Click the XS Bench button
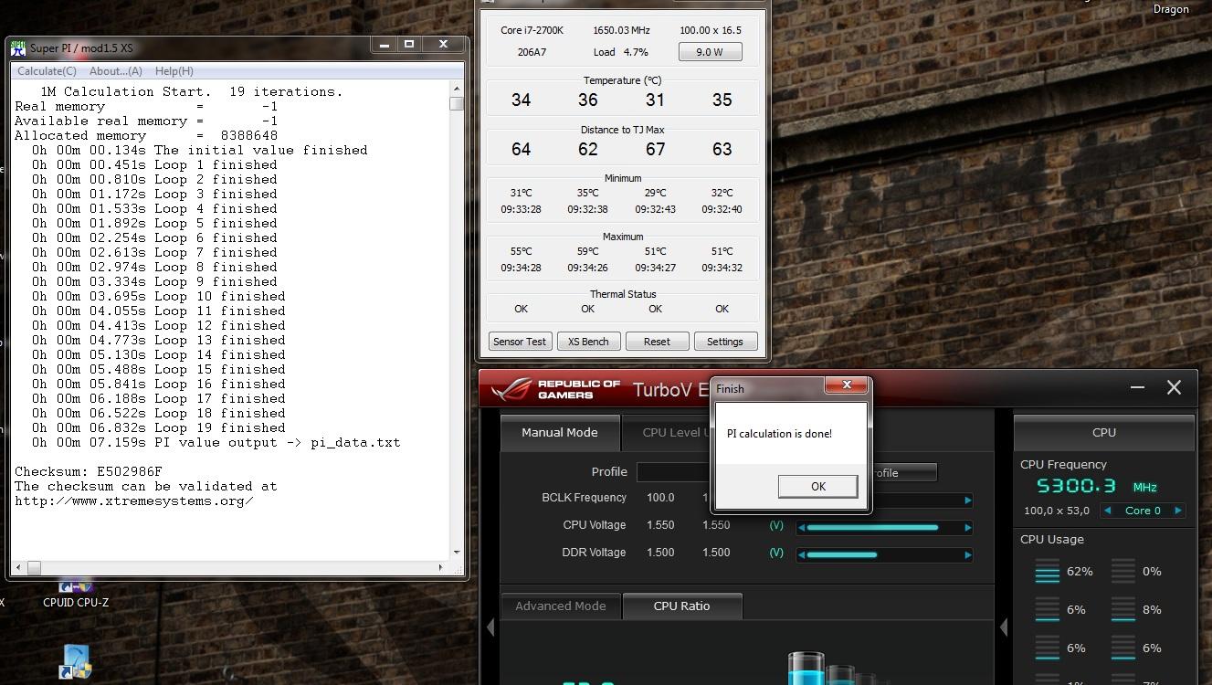The image size is (1212, 685). tap(588, 342)
